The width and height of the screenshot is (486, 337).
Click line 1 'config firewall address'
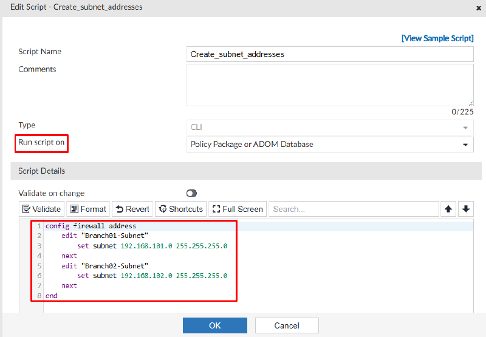91,226
